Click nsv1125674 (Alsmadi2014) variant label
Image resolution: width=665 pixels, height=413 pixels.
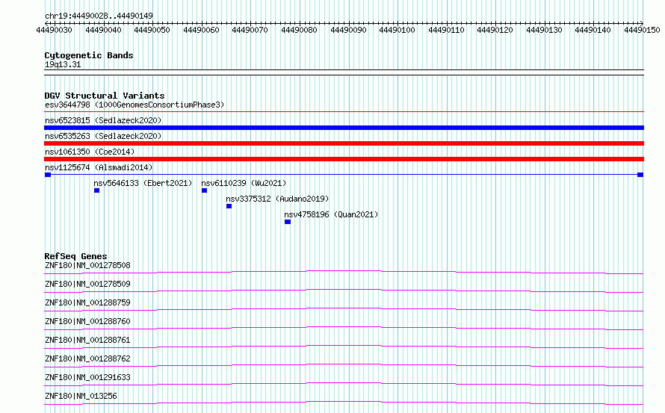click(99, 167)
